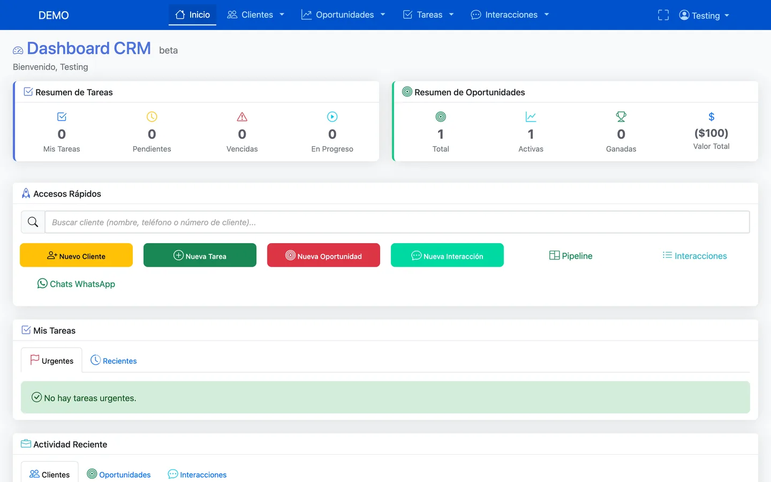Click the rocket icon in Accesos Rápidos
This screenshot has height=482, width=771.
click(x=26, y=193)
